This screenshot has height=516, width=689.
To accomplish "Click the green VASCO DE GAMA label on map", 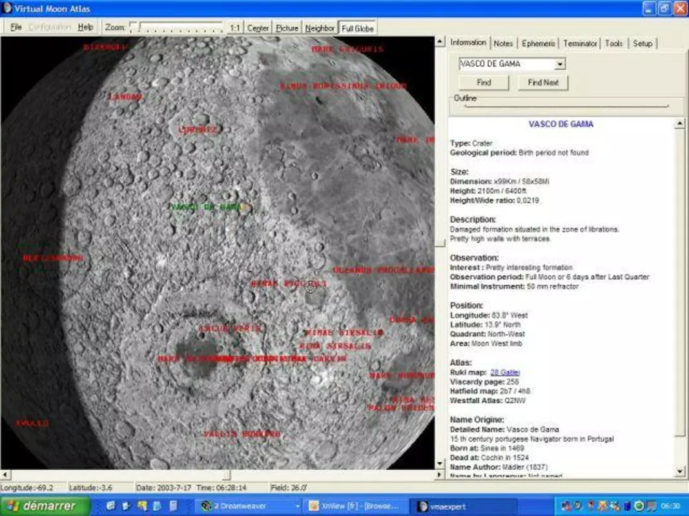I will tap(205, 207).
